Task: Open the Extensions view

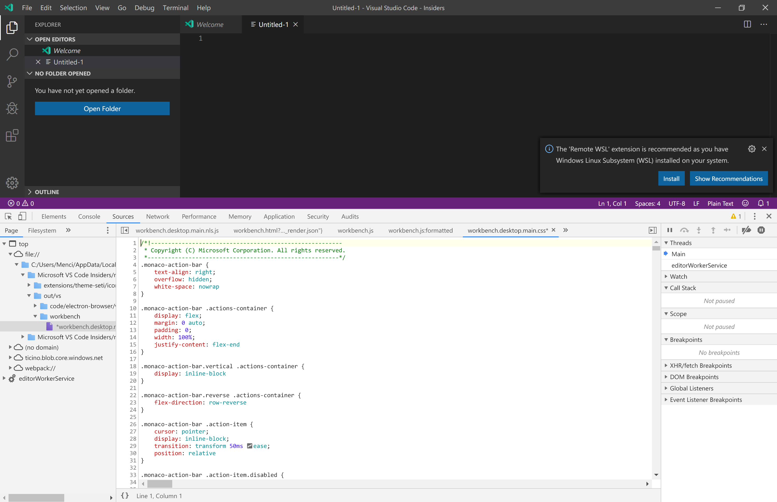Action: (x=12, y=136)
